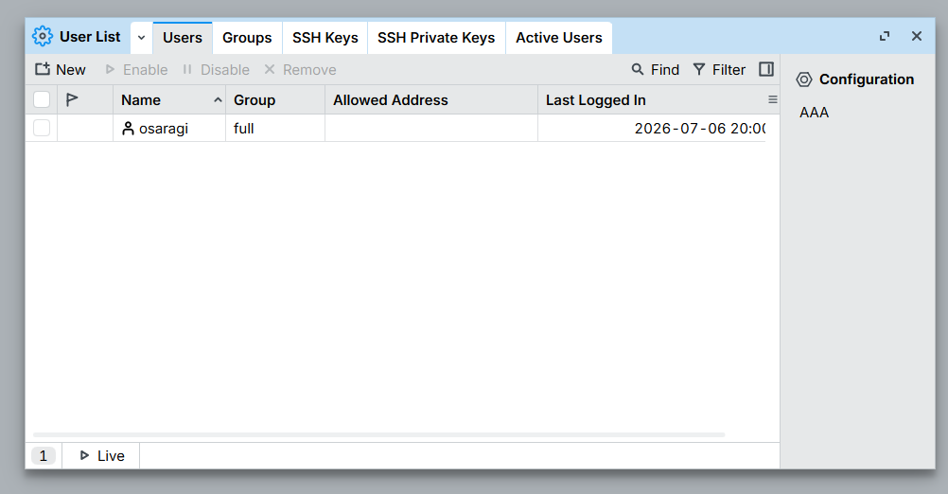Screen dimensions: 948x494
Task: Sort by the Name column arrow
Action: [218, 100]
